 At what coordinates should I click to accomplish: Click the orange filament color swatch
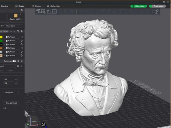coord(1,48)
